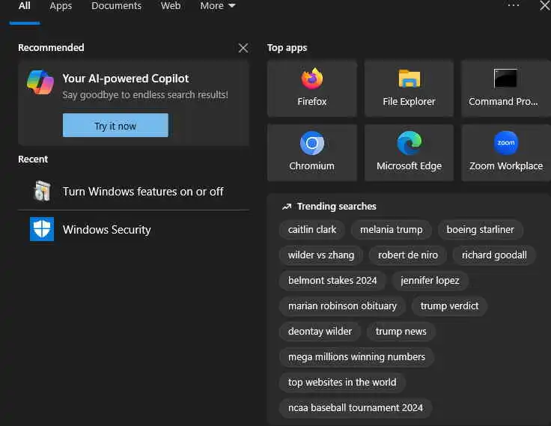The width and height of the screenshot is (551, 426).
Task: Open Turn Windows features on or off
Action: coord(142,191)
